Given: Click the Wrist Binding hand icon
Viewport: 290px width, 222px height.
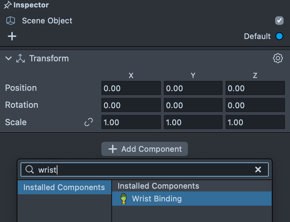Looking at the screenshot, I should [123, 199].
